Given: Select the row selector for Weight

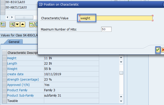Looking at the screenshot, I should (4, 69).
